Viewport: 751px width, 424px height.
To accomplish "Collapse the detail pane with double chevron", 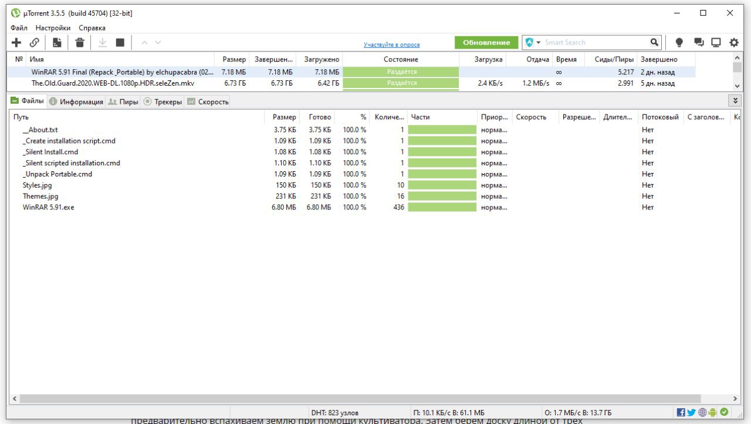I will (736, 101).
